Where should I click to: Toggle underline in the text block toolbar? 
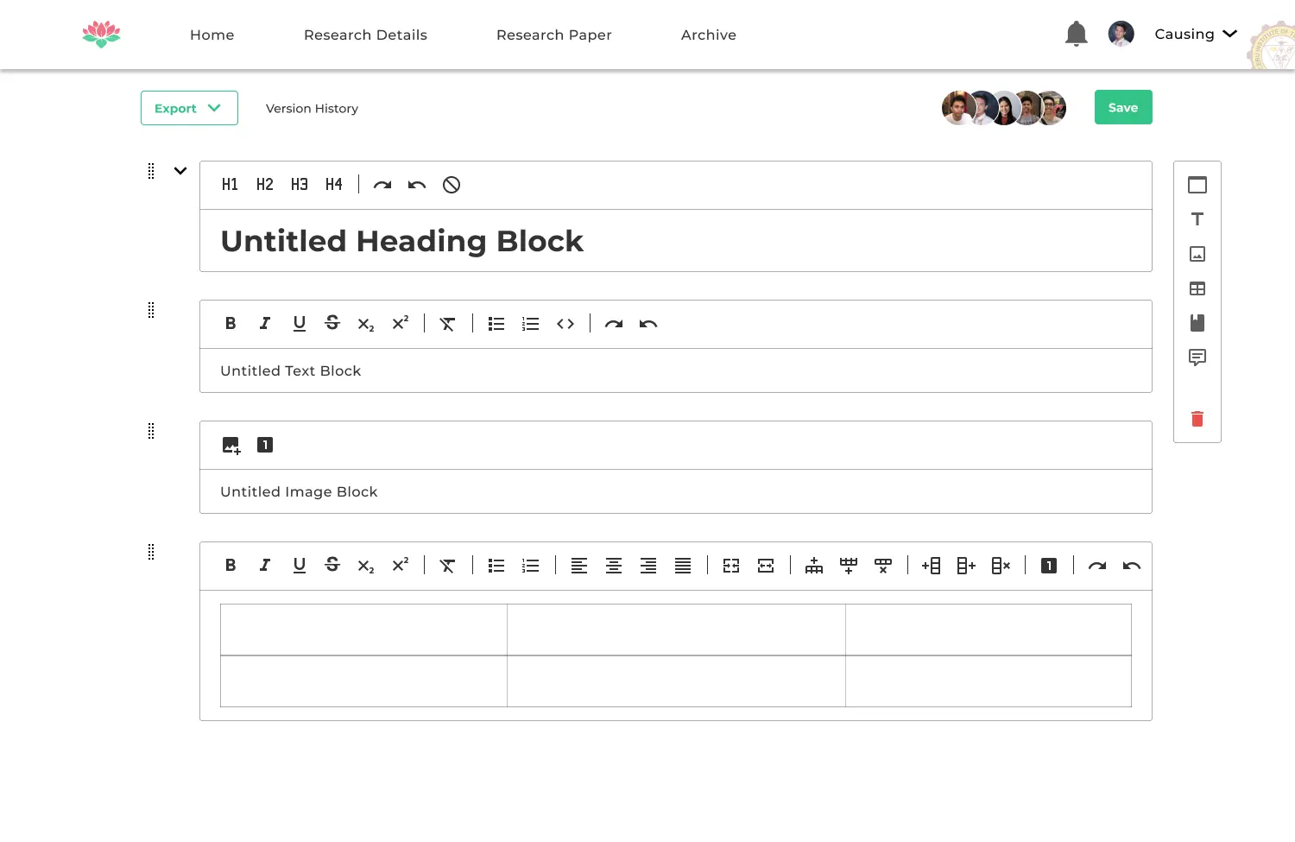coord(300,324)
